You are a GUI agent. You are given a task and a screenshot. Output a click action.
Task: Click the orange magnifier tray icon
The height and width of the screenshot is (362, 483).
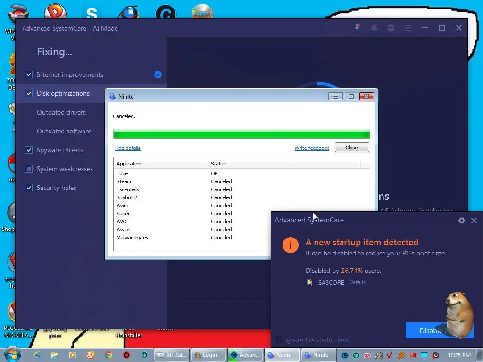[x=401, y=355]
